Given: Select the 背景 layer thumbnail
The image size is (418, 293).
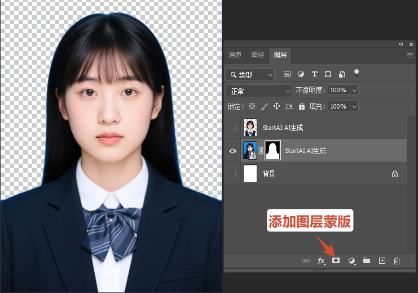Looking at the screenshot, I should pyautogui.click(x=250, y=174).
